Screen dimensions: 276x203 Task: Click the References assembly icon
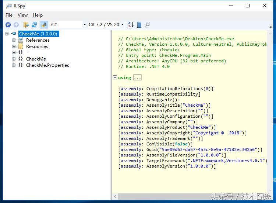(x=21, y=40)
